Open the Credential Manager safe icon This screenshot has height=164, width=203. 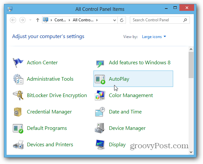pos(18,112)
